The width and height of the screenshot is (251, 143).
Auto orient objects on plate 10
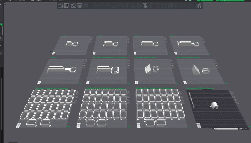[129, 94]
